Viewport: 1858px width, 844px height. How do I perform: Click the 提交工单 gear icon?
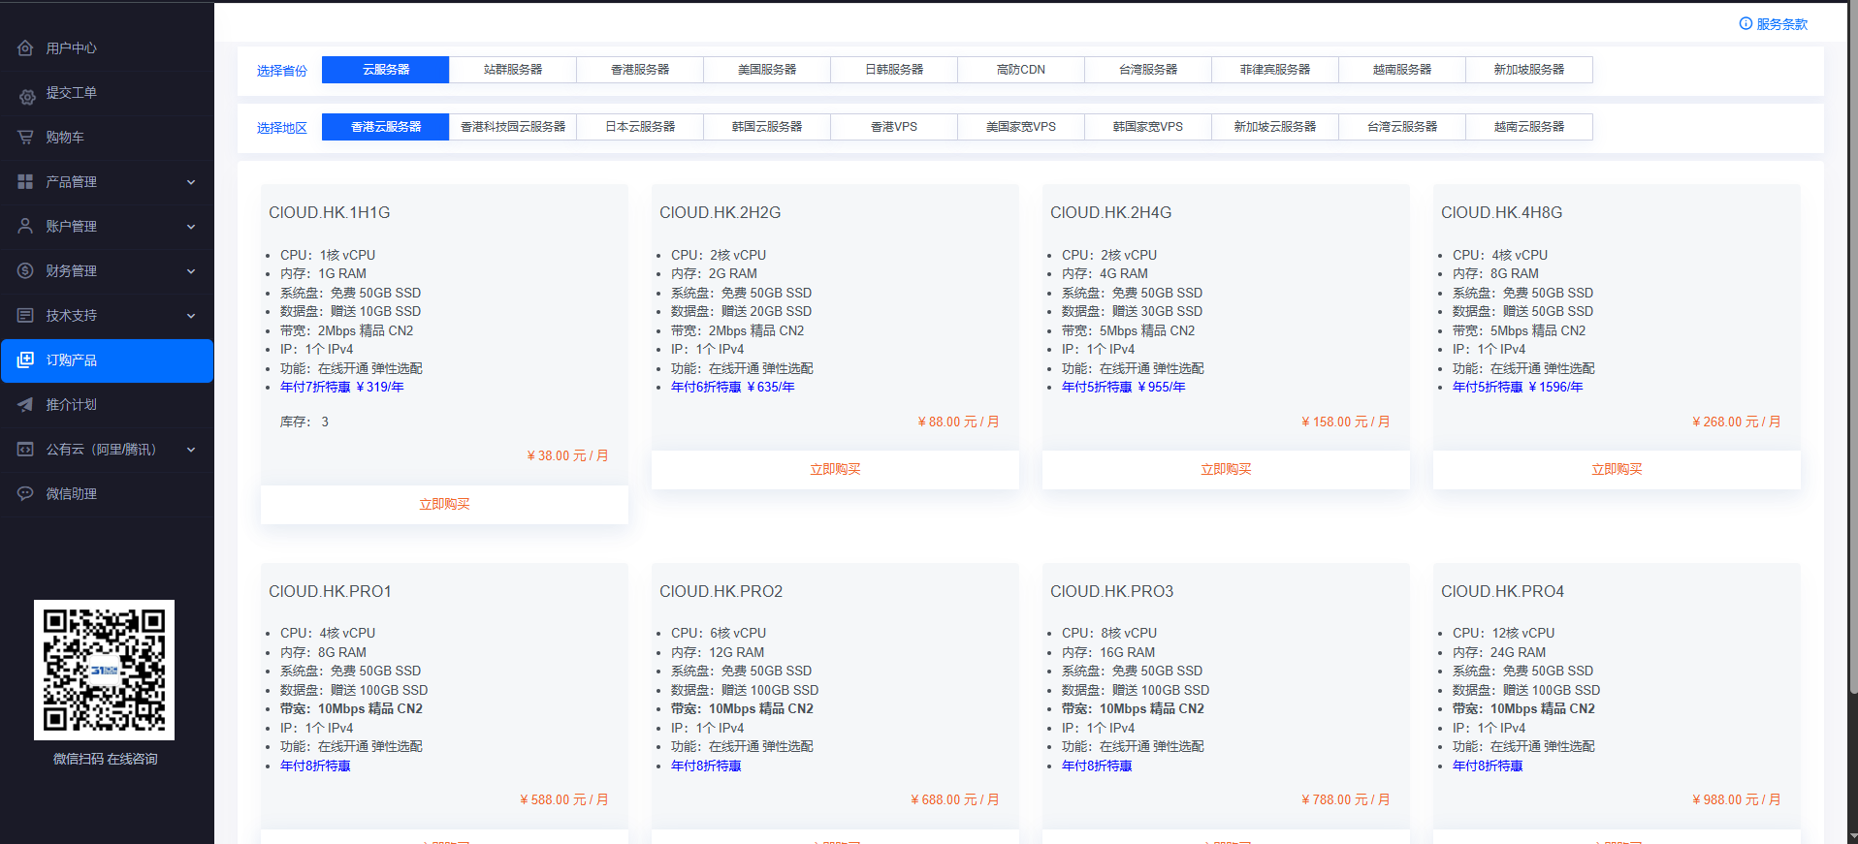click(26, 94)
